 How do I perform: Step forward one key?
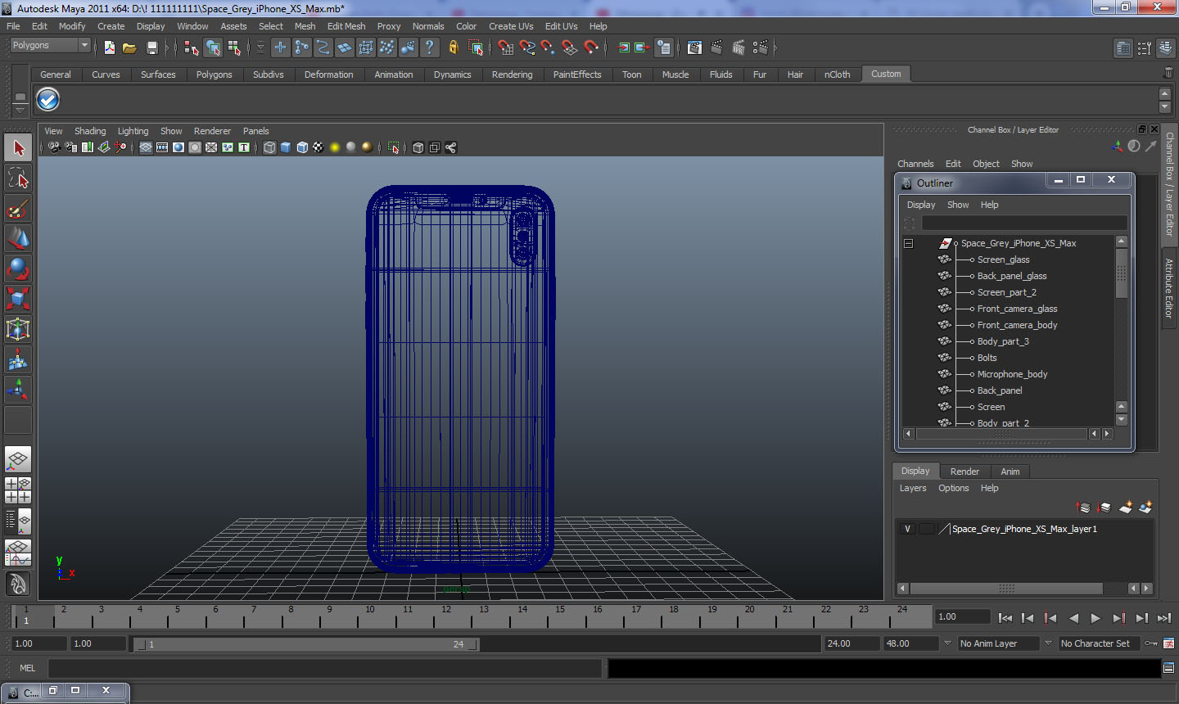tap(1119, 618)
